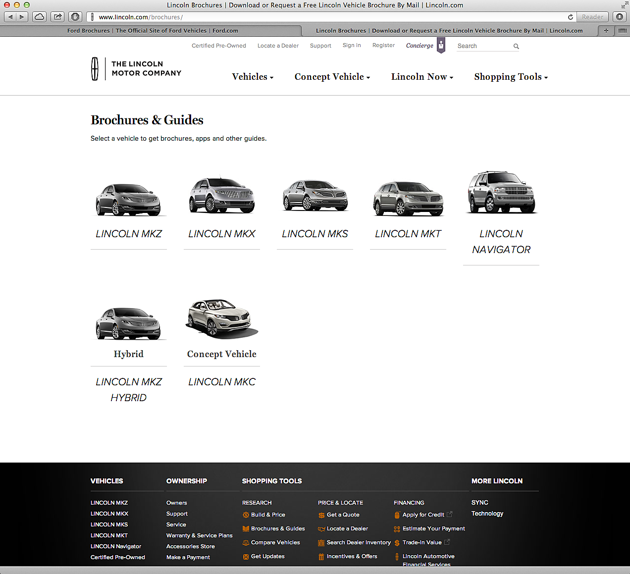
Task: Select the MKZ Hybrid car image
Action: [x=128, y=323]
